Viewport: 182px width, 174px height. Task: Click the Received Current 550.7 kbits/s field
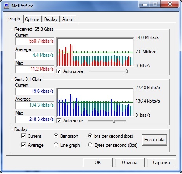35,41
